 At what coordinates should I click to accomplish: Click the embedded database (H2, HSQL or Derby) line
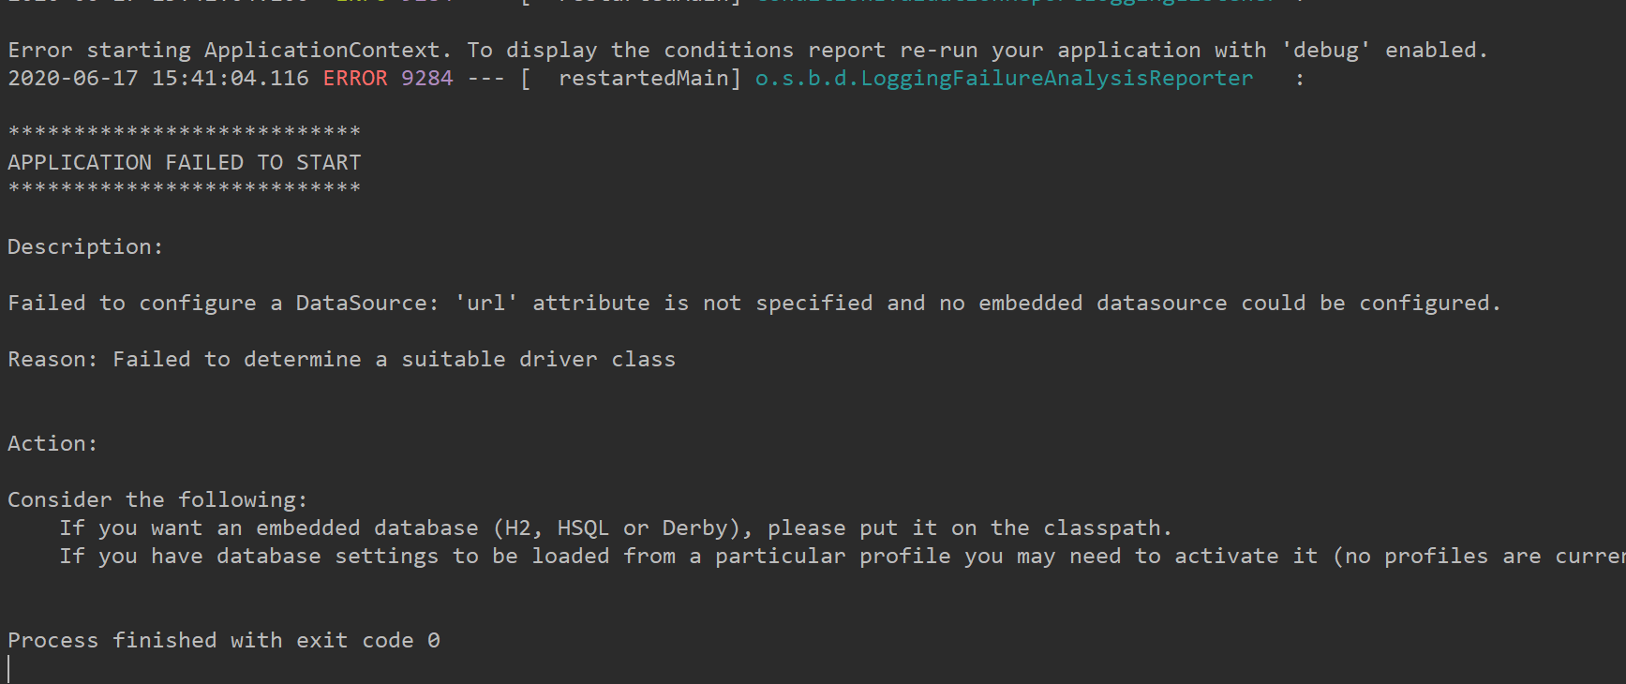616,528
